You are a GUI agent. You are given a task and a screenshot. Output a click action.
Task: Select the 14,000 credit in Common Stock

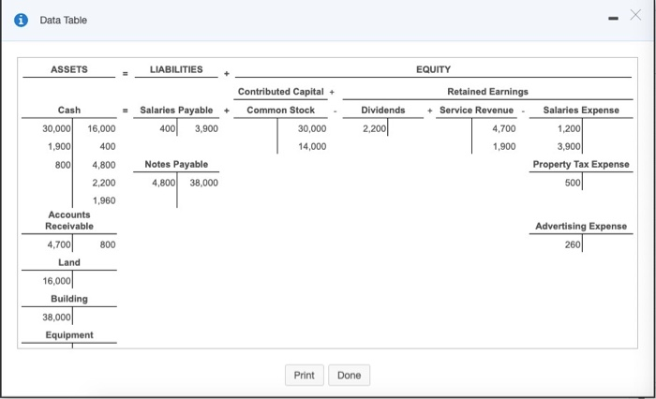click(x=312, y=146)
